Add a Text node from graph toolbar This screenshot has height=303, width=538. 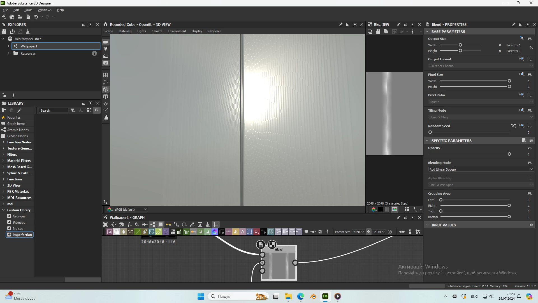point(243,232)
